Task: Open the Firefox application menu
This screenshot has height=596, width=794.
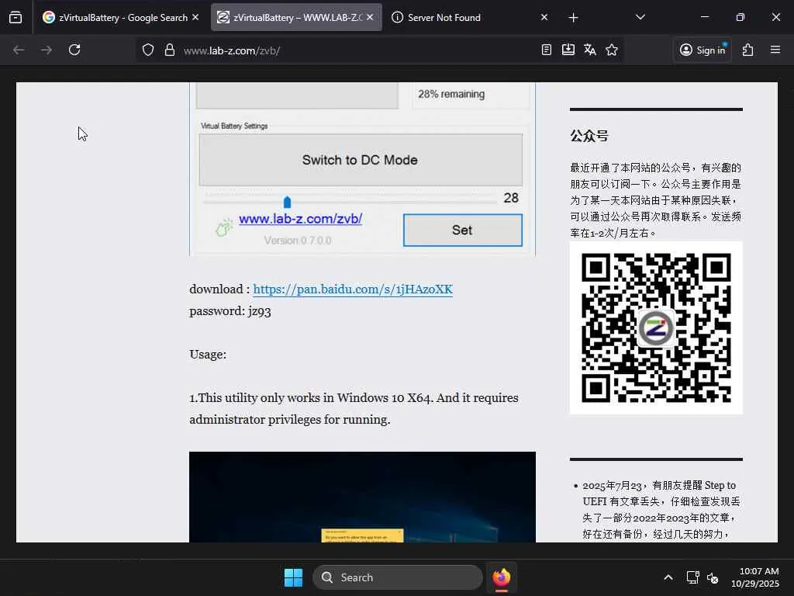Action: [x=775, y=50]
